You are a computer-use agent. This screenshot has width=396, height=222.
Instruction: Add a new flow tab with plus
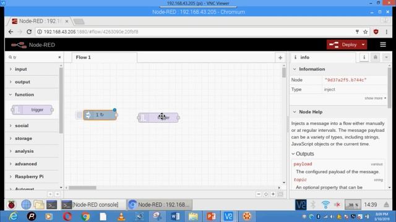point(280,57)
